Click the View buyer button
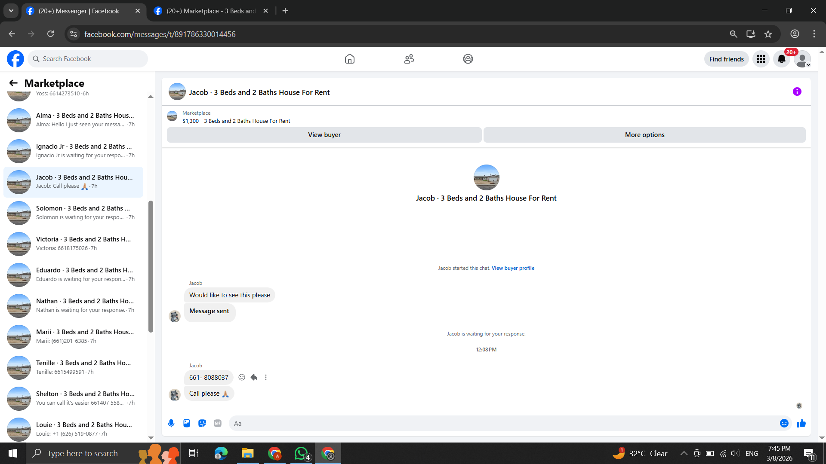Screen dimensions: 826x464 click(x=324, y=135)
